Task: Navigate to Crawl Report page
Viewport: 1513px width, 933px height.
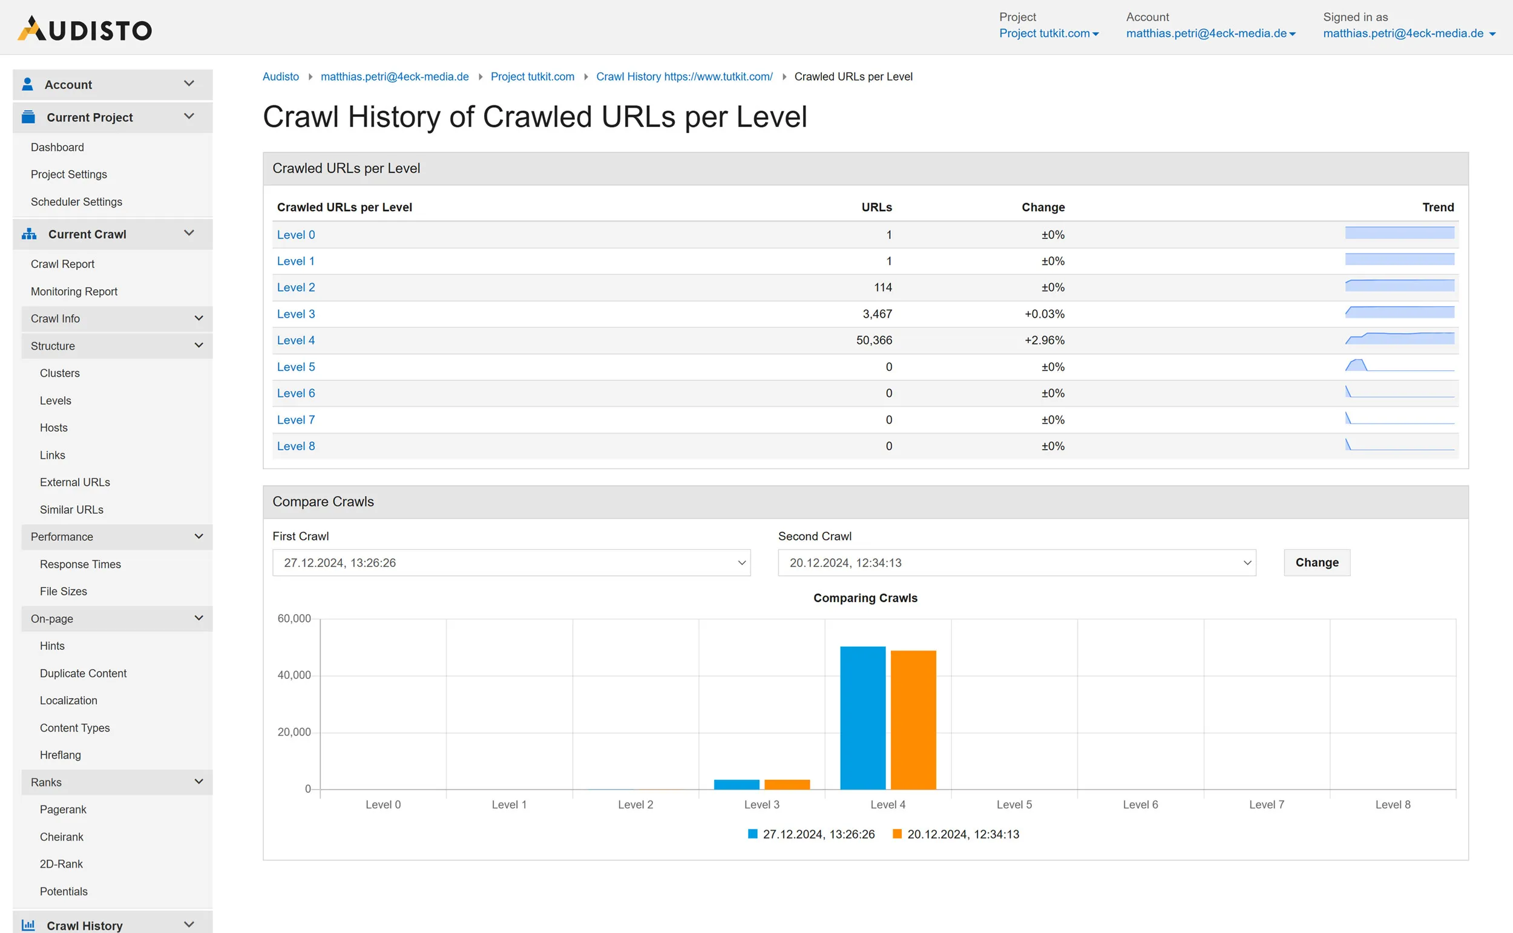Action: tap(63, 263)
